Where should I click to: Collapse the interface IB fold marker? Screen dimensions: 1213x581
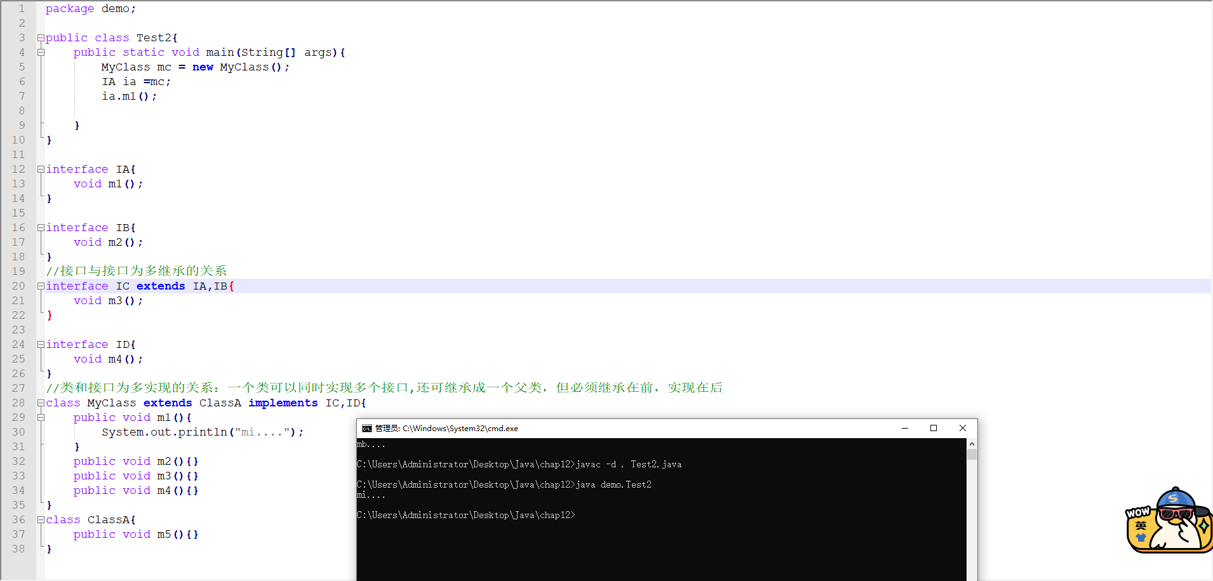pos(41,228)
